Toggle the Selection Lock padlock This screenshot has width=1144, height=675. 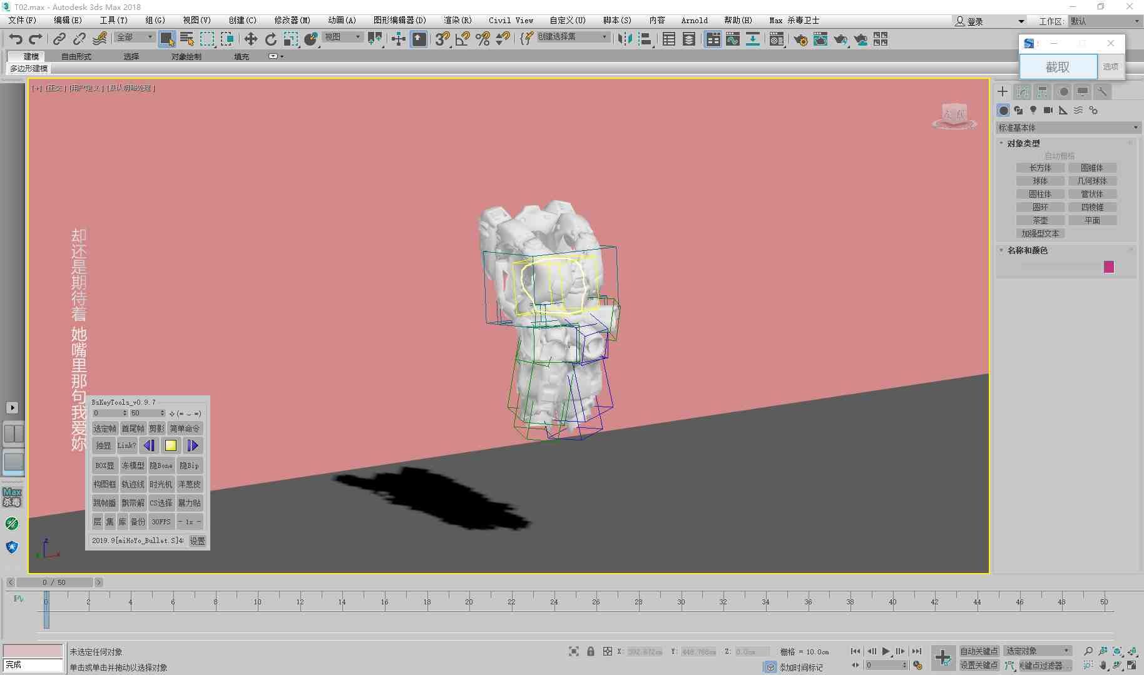[590, 651]
